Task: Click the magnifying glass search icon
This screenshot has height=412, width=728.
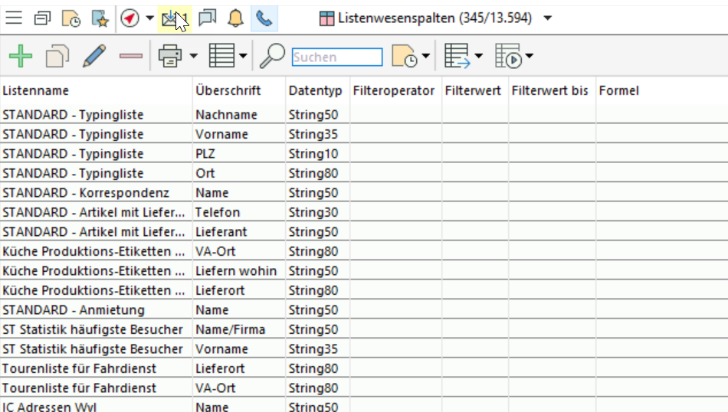Action: tap(272, 56)
